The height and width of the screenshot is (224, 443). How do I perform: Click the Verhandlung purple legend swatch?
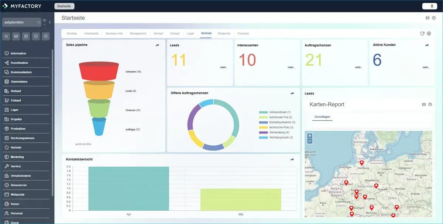tap(263, 132)
